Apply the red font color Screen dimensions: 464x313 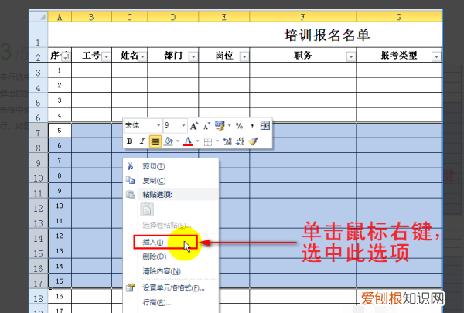(188, 141)
